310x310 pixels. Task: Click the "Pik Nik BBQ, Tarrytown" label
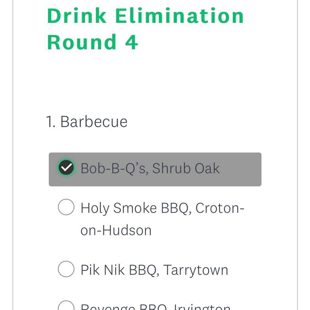click(154, 270)
